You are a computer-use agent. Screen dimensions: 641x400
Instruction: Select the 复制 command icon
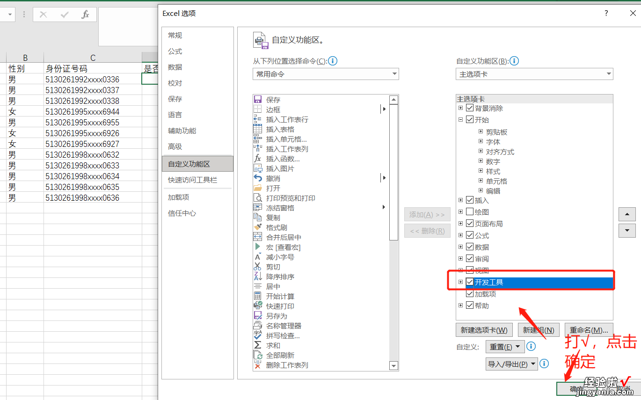tap(257, 218)
